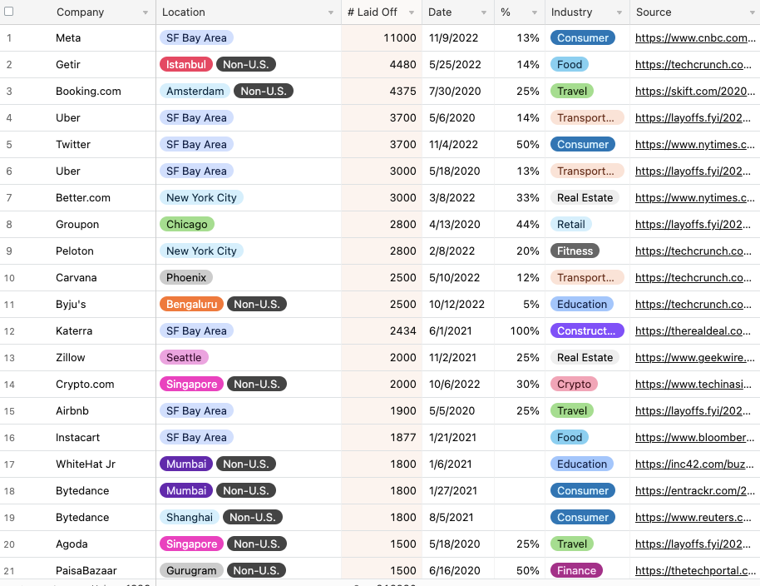This screenshot has width=760, height=586.
Task: Select the Construction tag on Katerra's row
Action: click(x=587, y=330)
